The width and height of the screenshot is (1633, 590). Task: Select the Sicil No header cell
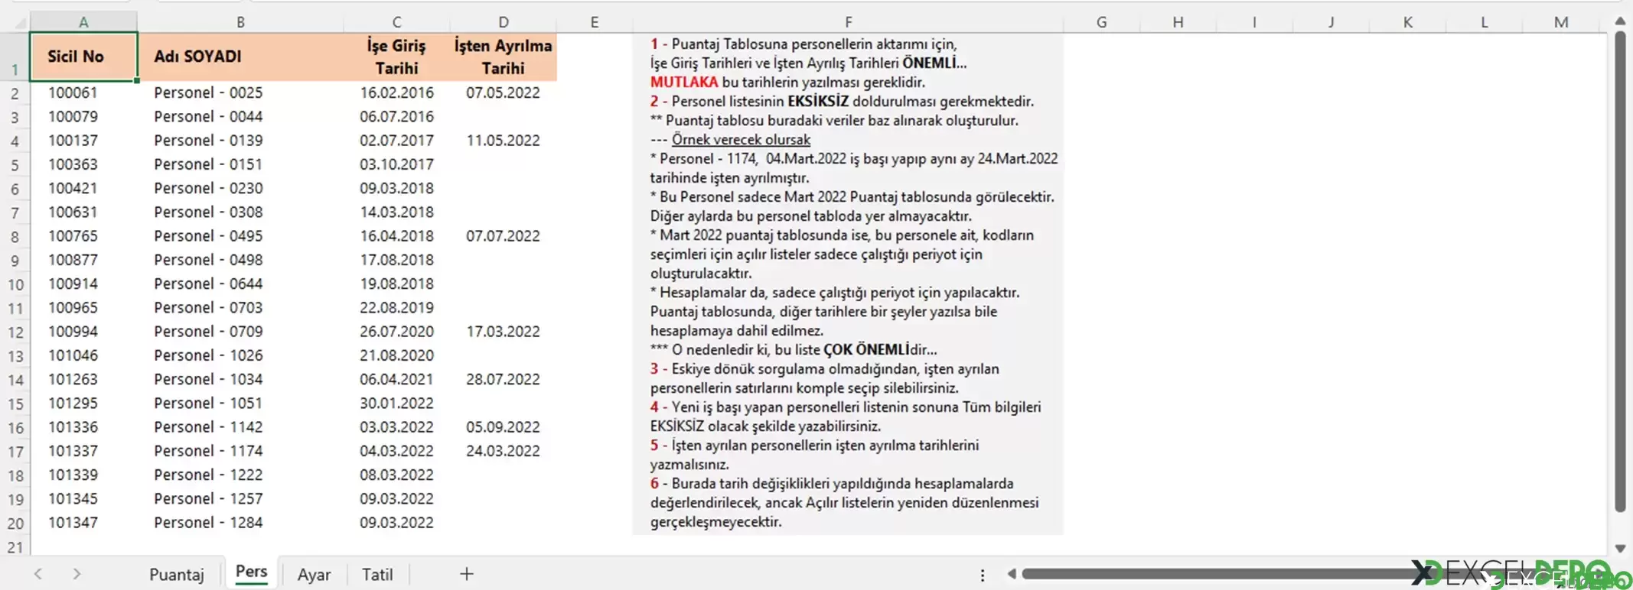point(83,56)
